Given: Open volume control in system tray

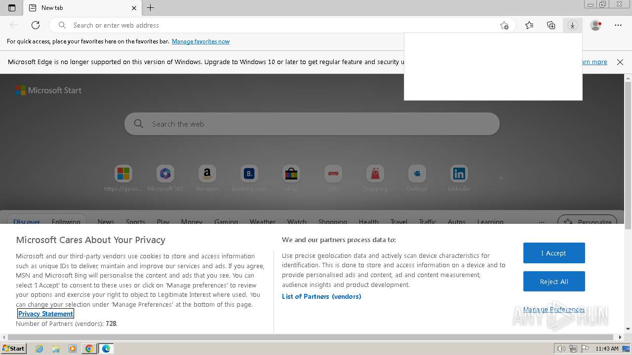Looking at the screenshot, I should point(561,349).
